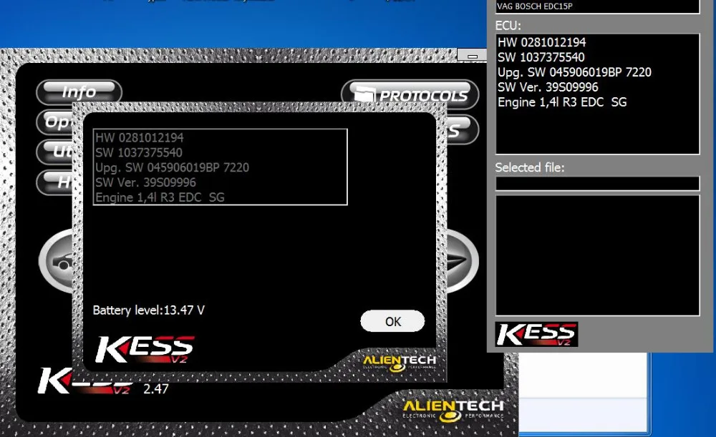The width and height of the screenshot is (716, 437).
Task: Select the Help button behind the dialog
Action: pos(55,182)
